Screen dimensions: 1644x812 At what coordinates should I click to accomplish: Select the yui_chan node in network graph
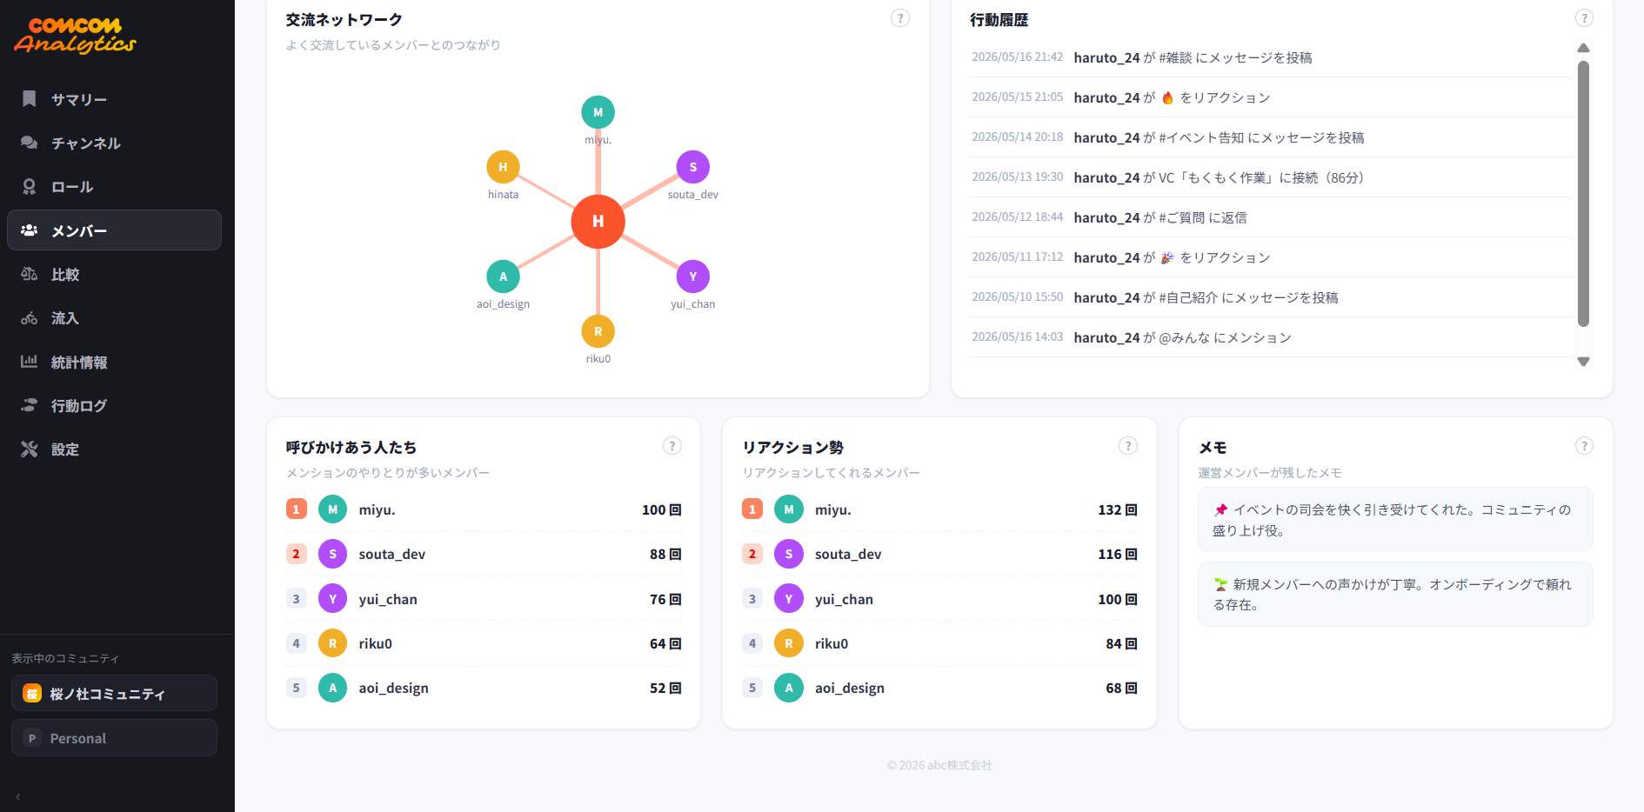692,276
